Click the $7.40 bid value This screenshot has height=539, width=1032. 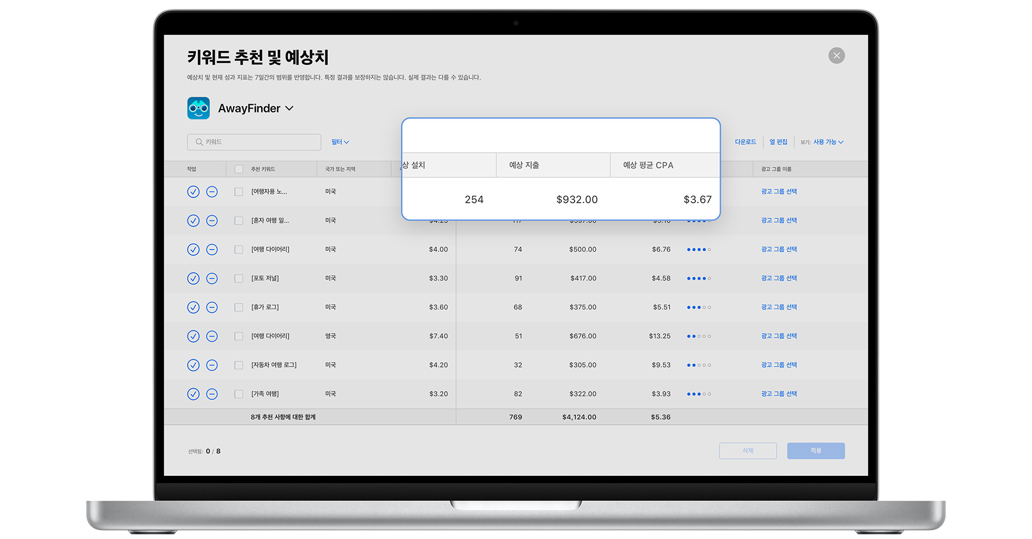438,336
